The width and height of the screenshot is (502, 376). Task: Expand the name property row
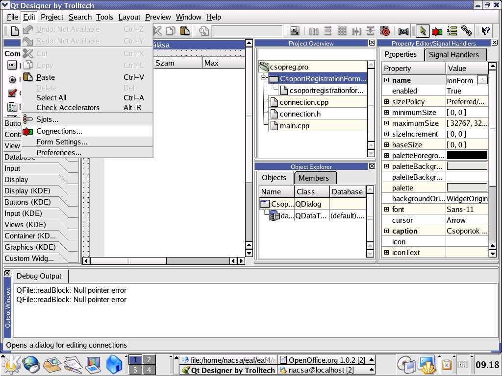tap(386, 80)
